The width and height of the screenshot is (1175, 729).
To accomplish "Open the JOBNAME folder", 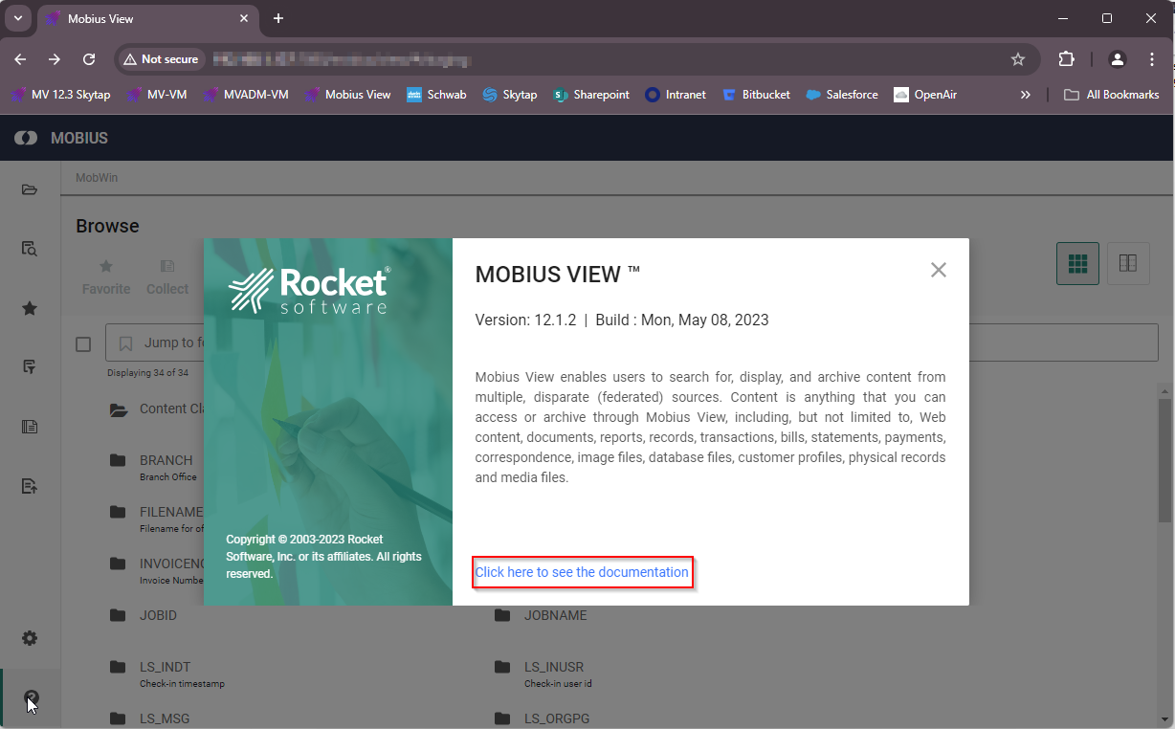I will point(555,615).
